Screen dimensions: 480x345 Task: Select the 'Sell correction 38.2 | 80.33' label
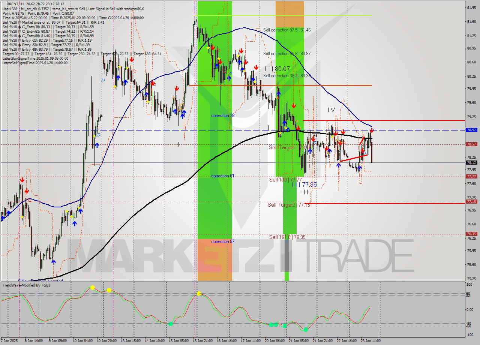[x=287, y=76]
